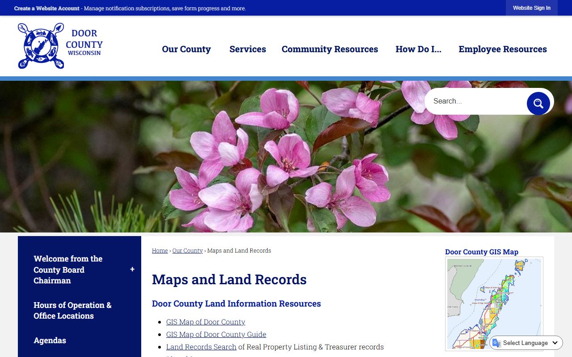Open the How Do I... menu
Image resolution: width=572 pixels, height=357 pixels.
pyautogui.click(x=418, y=49)
